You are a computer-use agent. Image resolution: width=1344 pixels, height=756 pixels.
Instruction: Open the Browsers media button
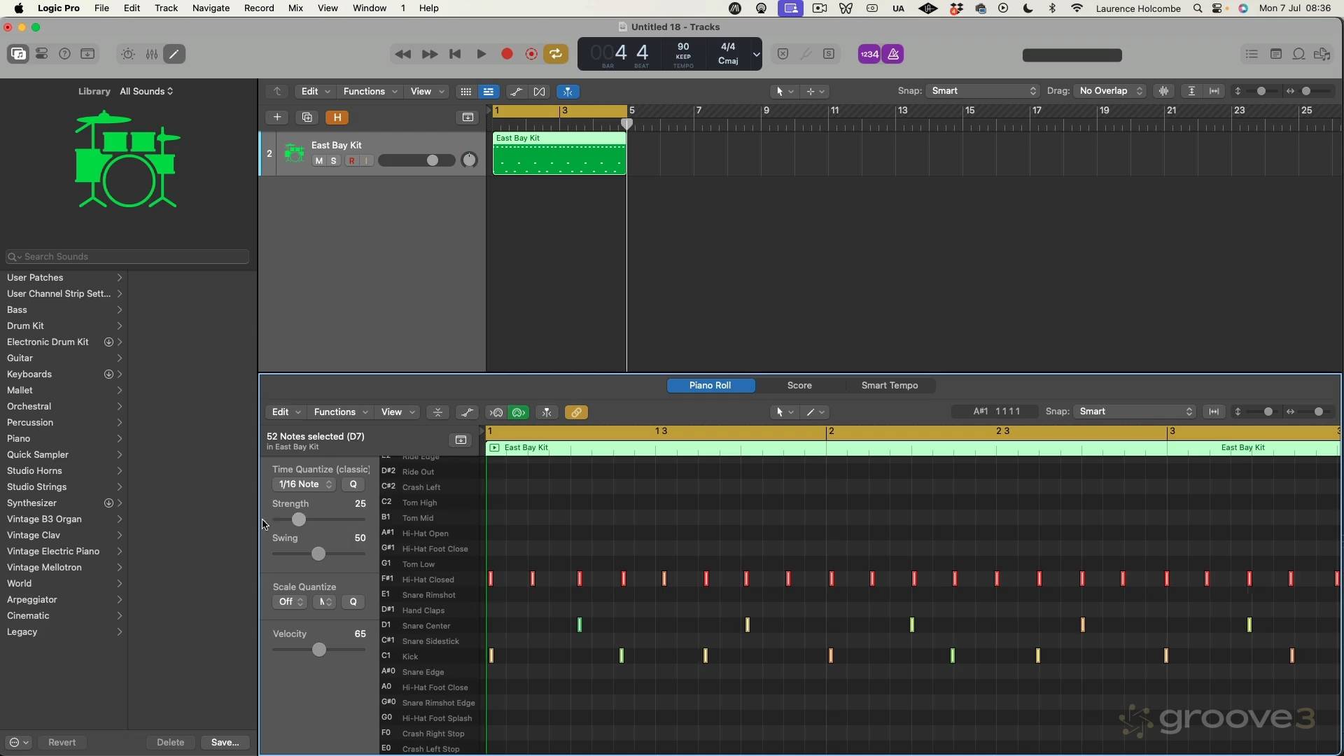click(1322, 54)
